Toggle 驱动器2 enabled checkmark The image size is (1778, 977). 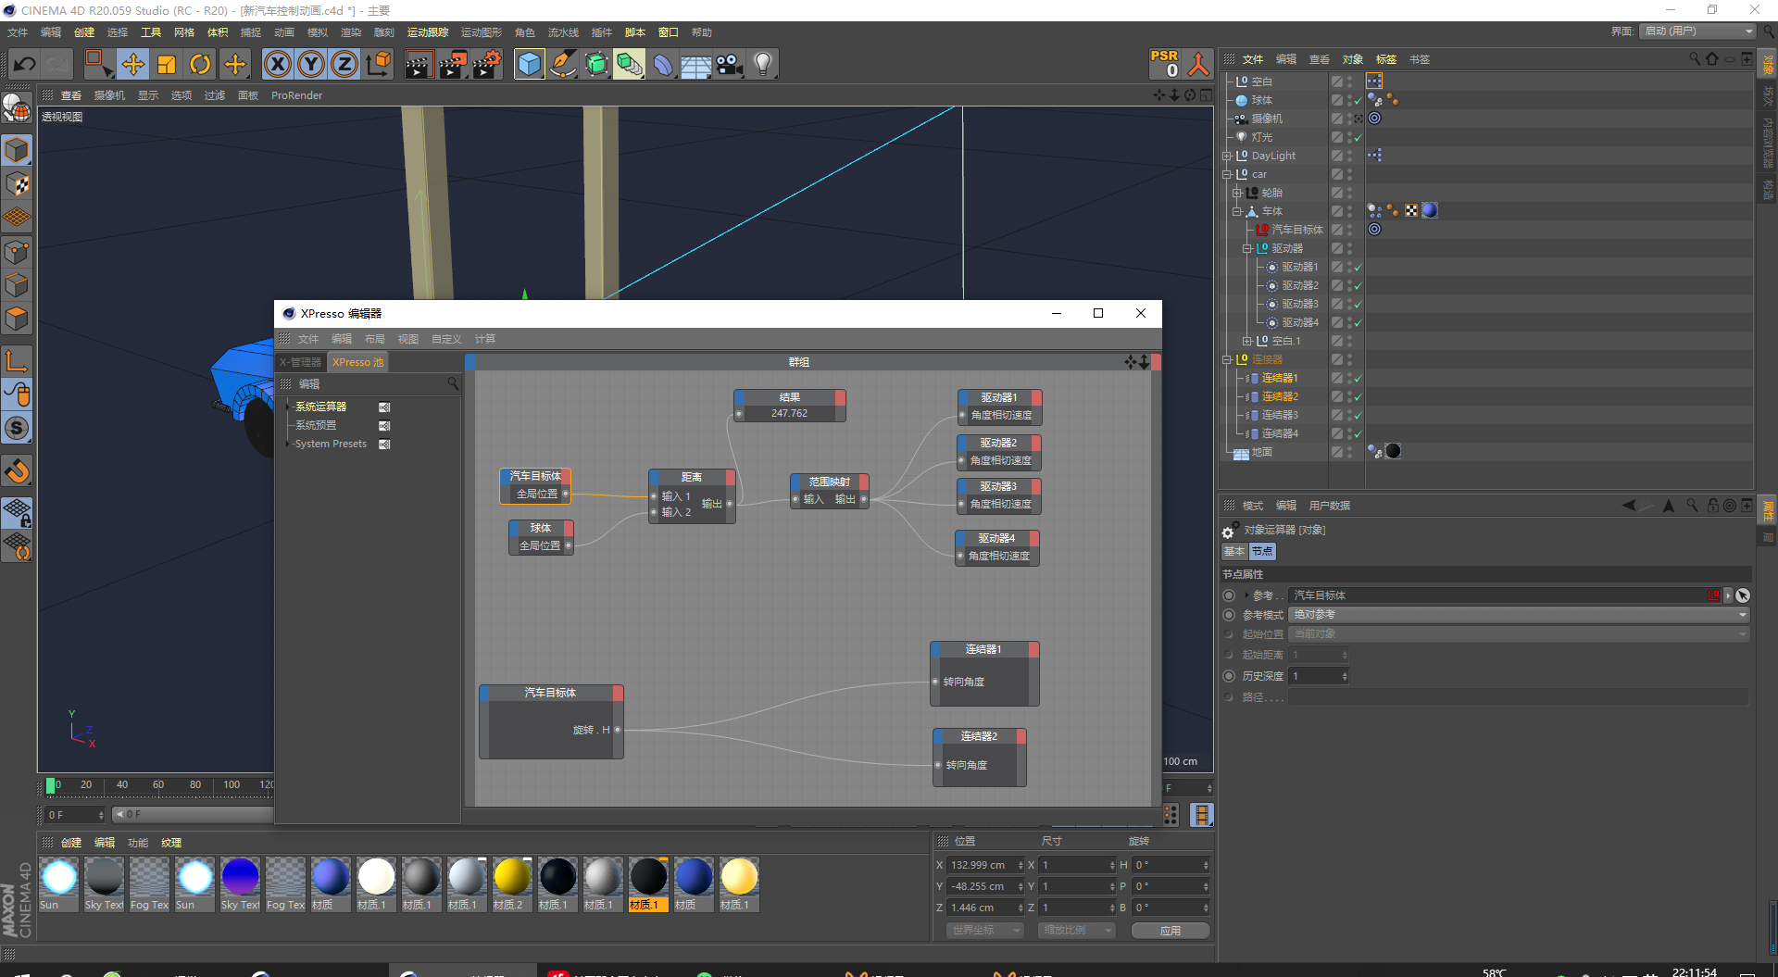coord(1358,286)
